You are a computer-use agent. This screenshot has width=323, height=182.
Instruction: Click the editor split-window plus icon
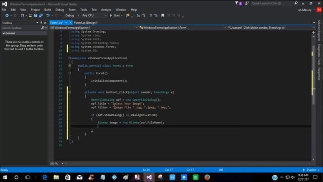(x=313, y=32)
